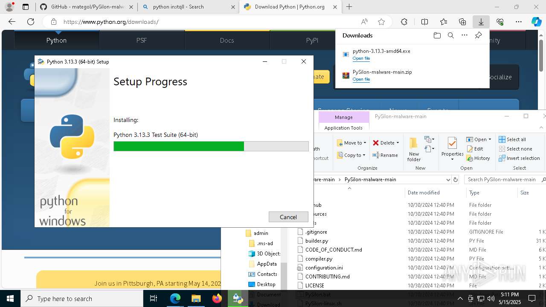The width and height of the screenshot is (546, 307).
Task: View site information lock icon
Action: (53, 22)
